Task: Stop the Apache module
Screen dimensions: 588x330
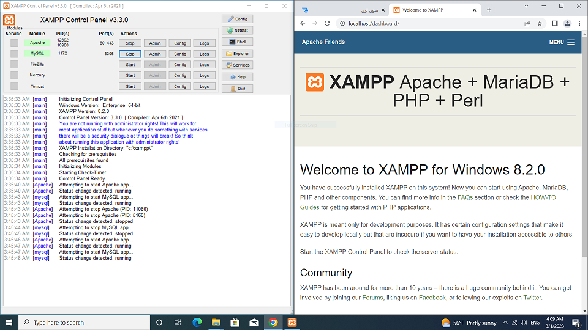Action: coord(130,43)
